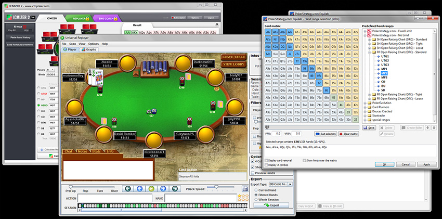Click the LEAVE TABLE button
The image size is (442, 219).
233,57
